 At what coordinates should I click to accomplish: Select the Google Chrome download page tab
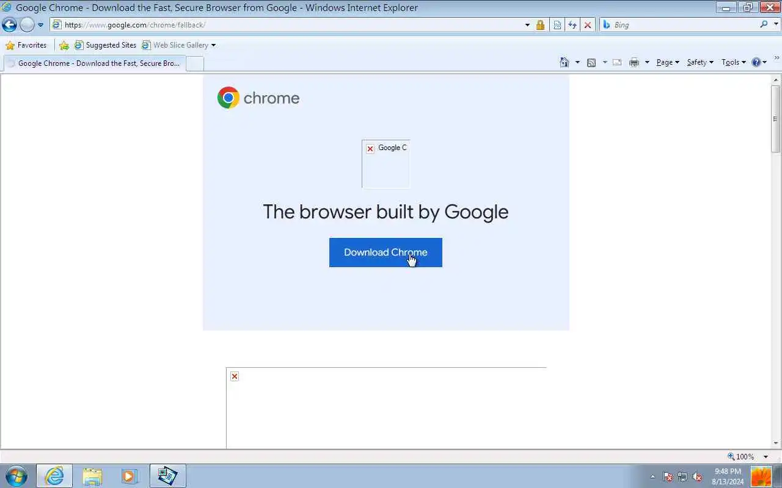point(93,63)
